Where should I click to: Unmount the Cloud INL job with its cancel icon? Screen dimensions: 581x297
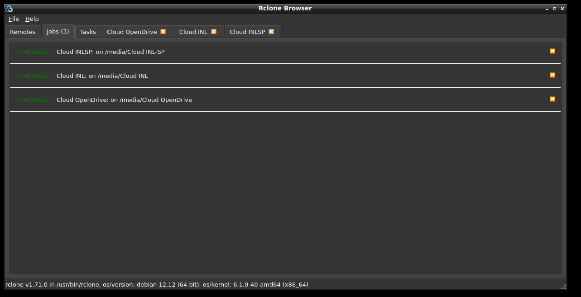552,75
